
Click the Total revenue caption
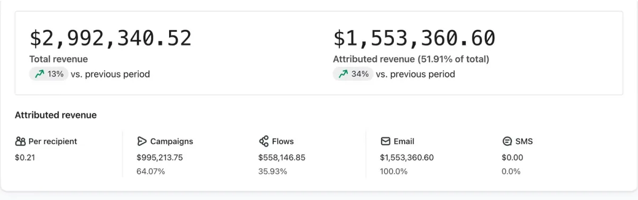tap(58, 59)
